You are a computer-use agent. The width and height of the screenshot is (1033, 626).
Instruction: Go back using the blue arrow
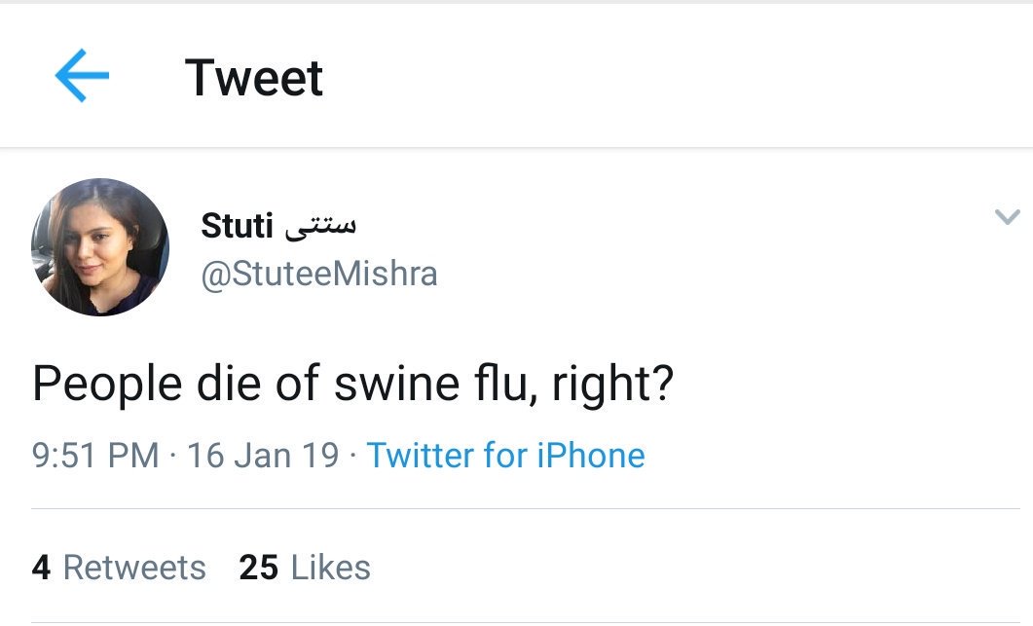point(82,77)
